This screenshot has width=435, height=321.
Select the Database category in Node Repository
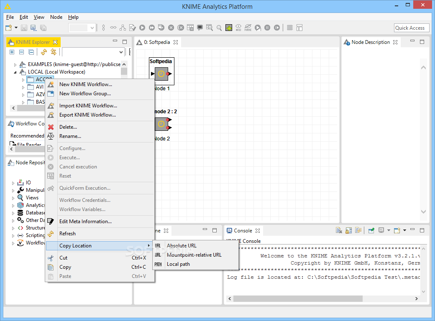[31, 213]
